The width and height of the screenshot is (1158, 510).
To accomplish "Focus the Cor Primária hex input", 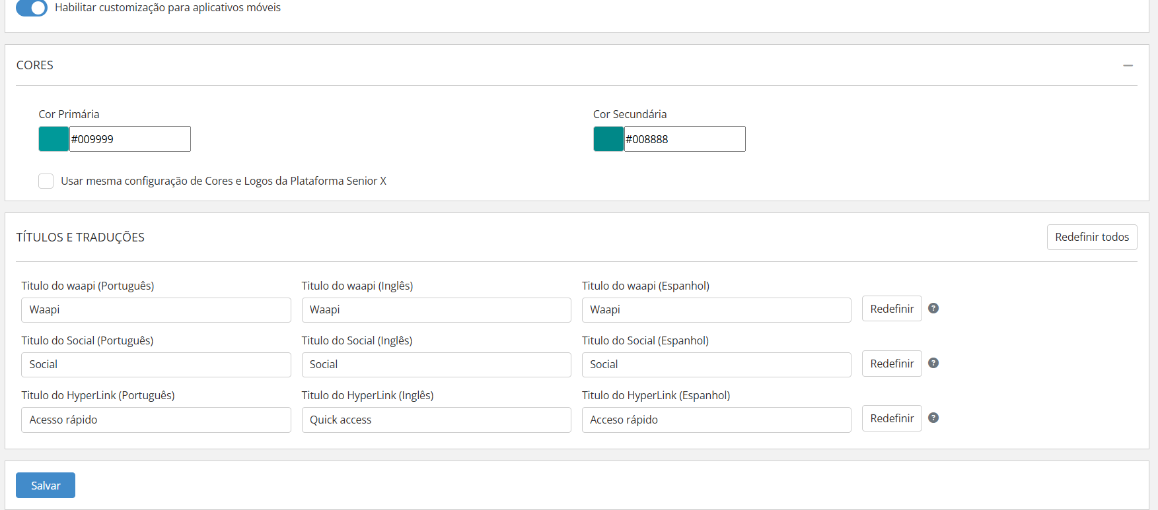I will (x=129, y=139).
